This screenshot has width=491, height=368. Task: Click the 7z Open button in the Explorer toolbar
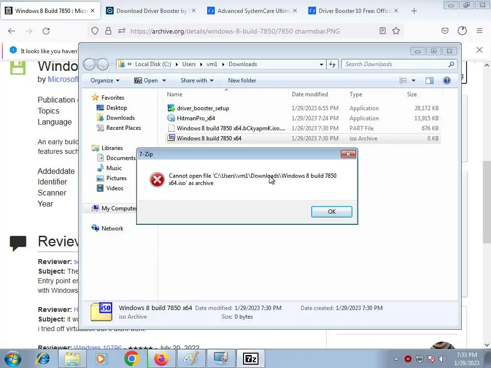(x=146, y=80)
